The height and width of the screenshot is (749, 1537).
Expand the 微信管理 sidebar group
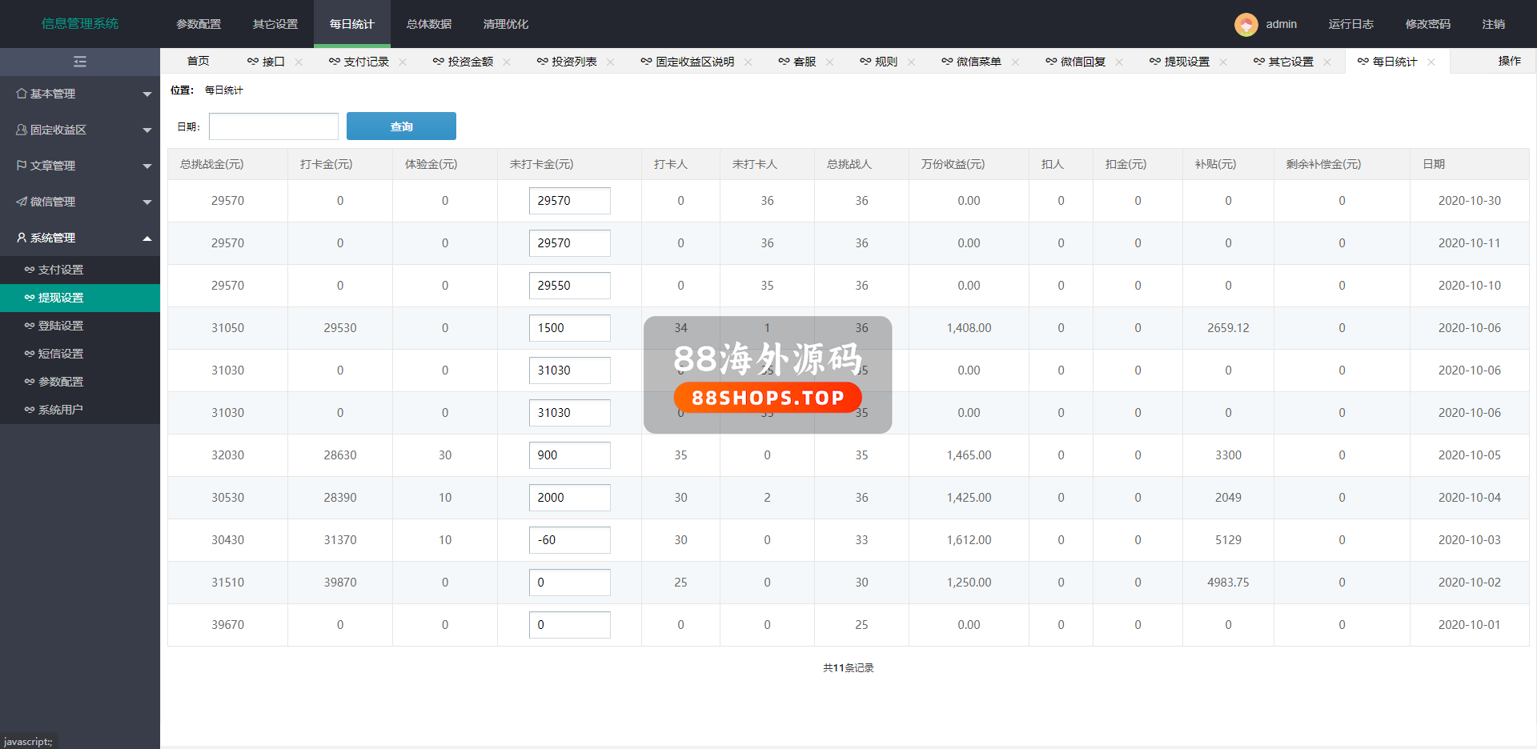click(80, 202)
